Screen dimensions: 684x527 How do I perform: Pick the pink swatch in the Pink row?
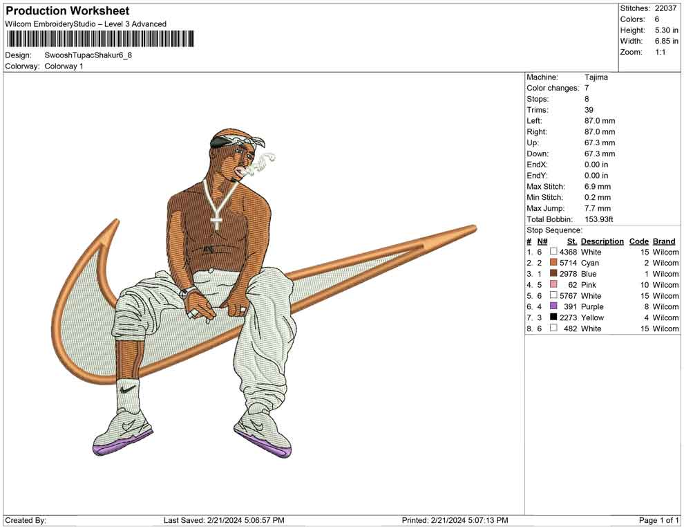pyautogui.click(x=553, y=284)
